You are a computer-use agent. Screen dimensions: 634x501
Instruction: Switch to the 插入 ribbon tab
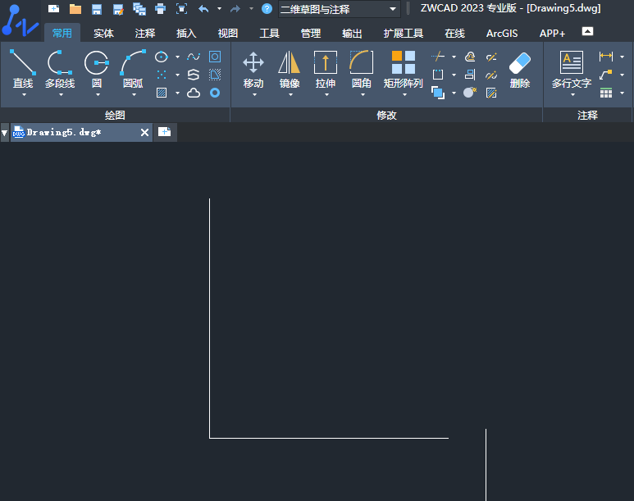tap(186, 33)
